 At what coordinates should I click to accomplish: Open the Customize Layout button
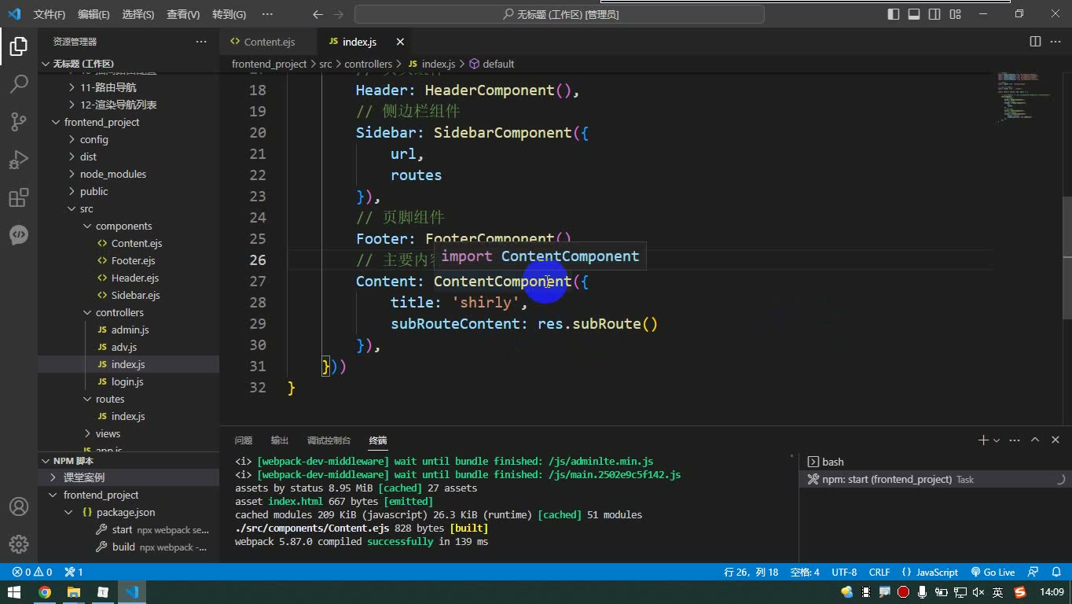click(955, 14)
